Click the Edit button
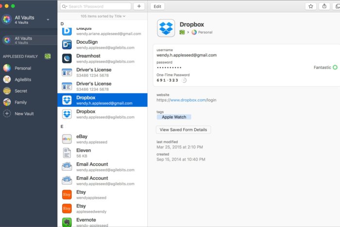Image resolution: width=340 pixels, height=227 pixels. coord(157,6)
